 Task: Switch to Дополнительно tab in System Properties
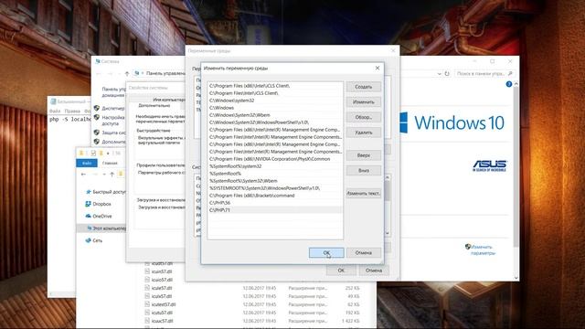[x=154, y=106]
